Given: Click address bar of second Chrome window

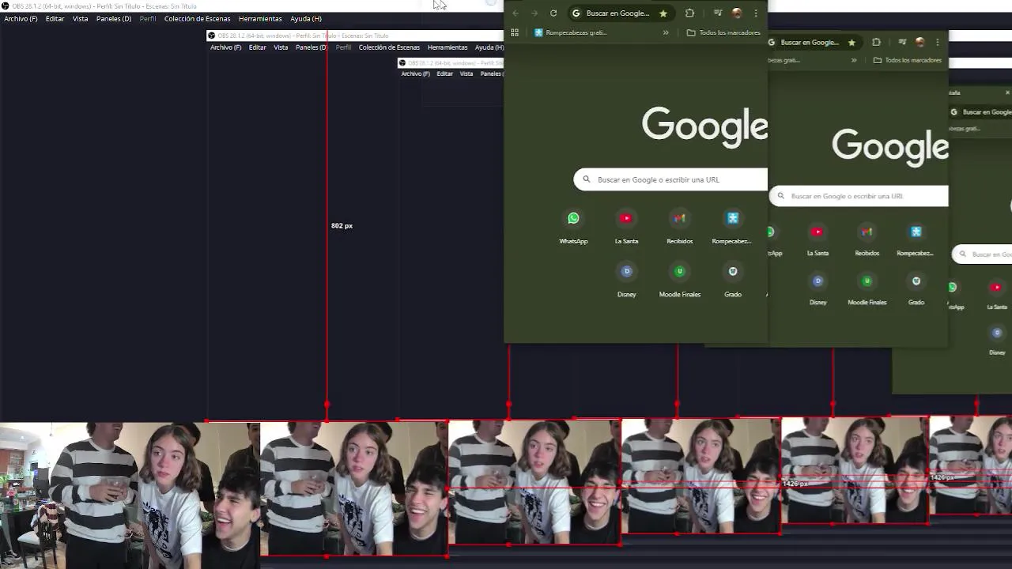Looking at the screenshot, I should [x=814, y=42].
